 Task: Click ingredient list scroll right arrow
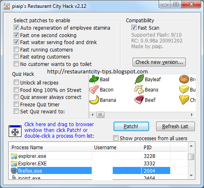pyautogui.click(x=192, y=115)
